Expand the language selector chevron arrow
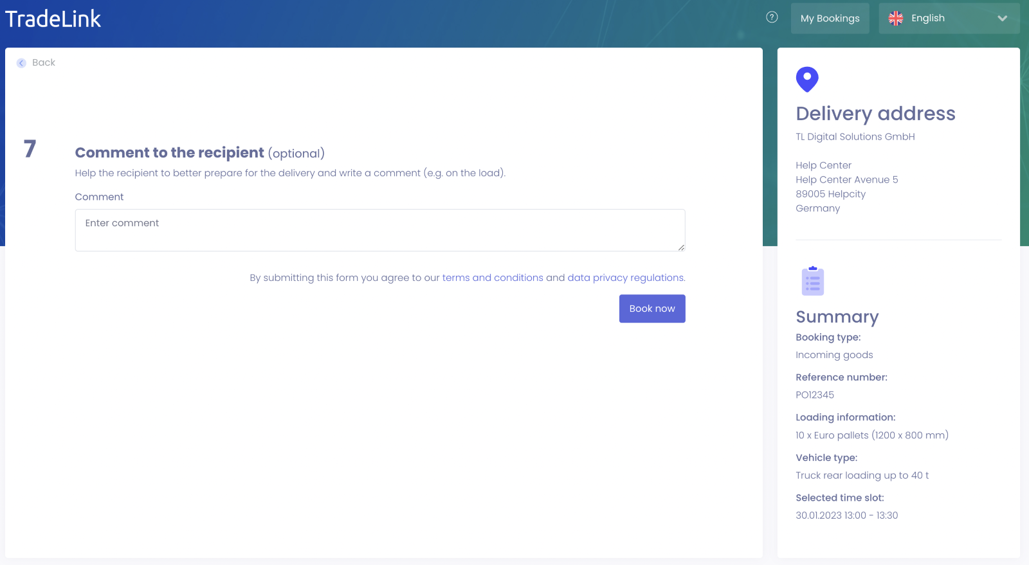Viewport: 1029px width, 565px height. pyautogui.click(x=1002, y=19)
